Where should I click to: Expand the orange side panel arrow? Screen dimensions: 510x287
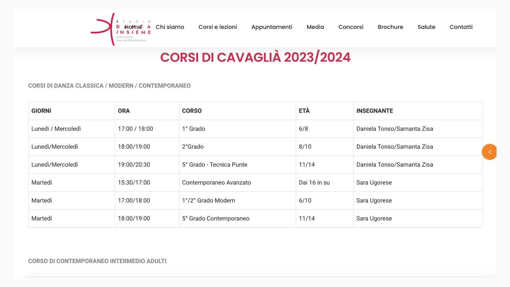(x=490, y=152)
